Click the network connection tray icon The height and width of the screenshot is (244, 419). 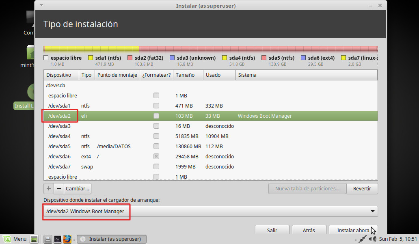tap(362, 239)
